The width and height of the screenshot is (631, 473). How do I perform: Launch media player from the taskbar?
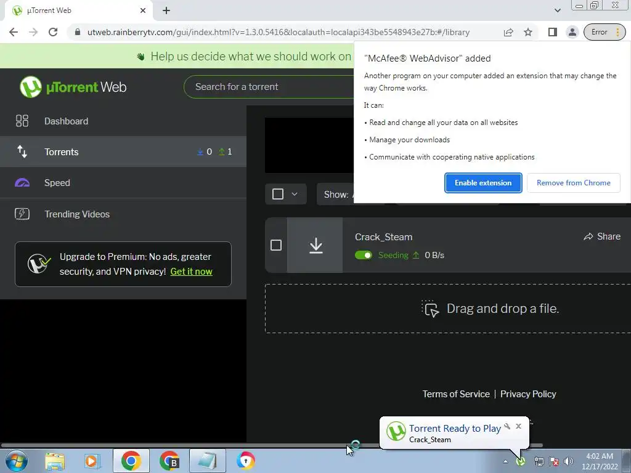pos(92,461)
